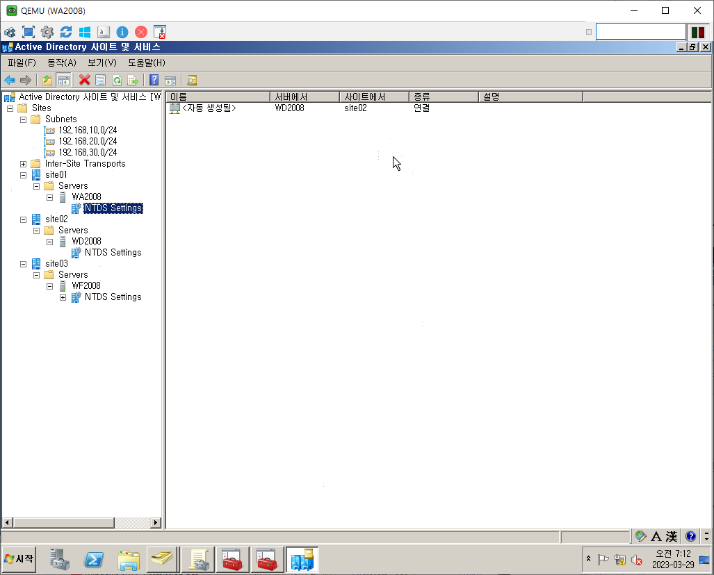Screen dimensions: 714x575
Task: Sort by the 종류 column header
Action: click(x=444, y=97)
